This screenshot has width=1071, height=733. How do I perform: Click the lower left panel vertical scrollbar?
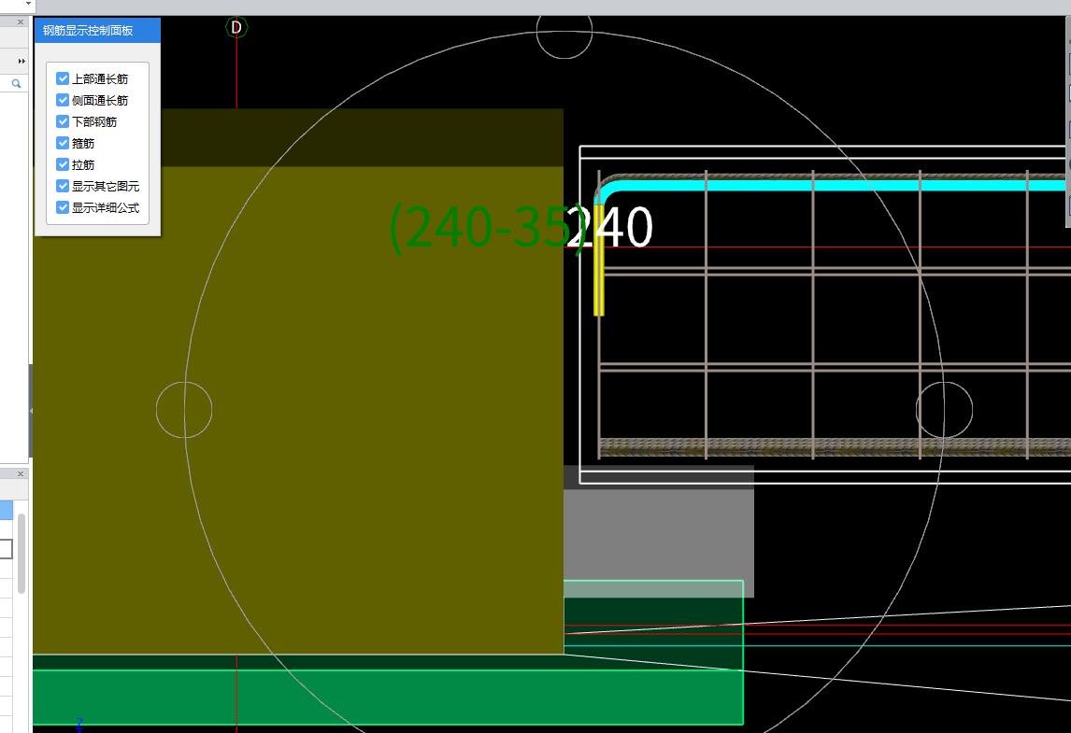(21, 551)
